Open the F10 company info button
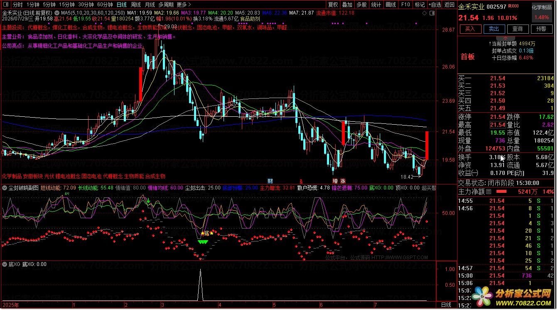Viewport: 558px width, 310px height. (405, 5)
